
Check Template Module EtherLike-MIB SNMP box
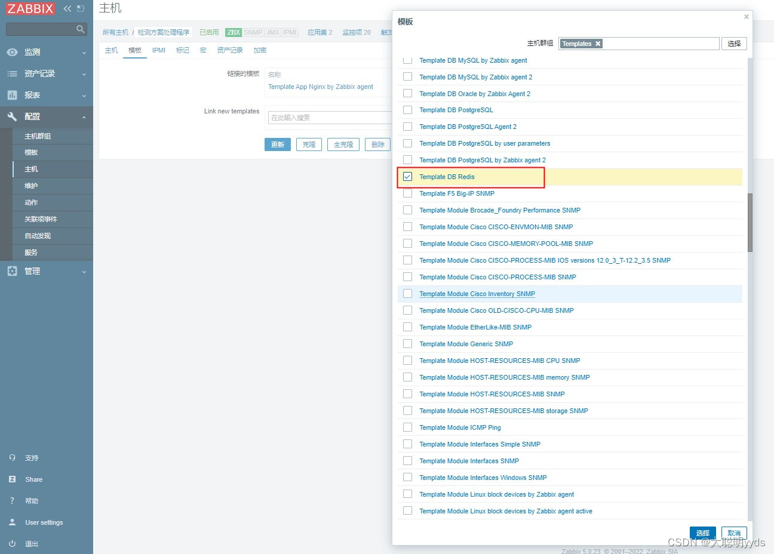click(407, 327)
